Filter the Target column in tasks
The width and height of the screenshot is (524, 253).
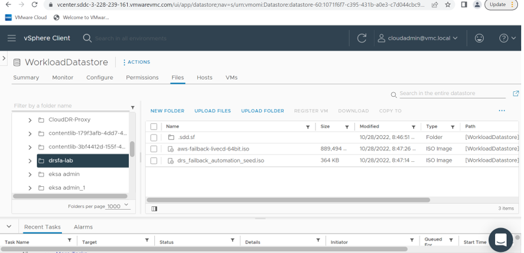tap(147, 240)
